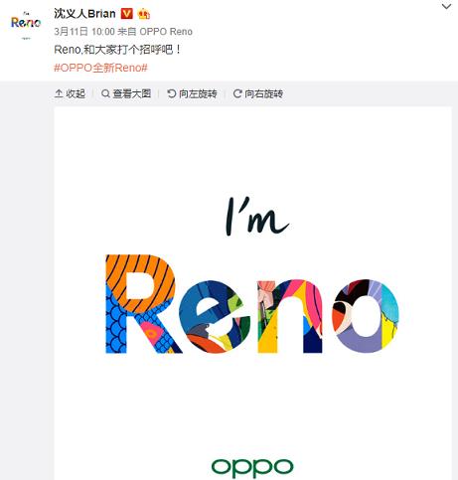
Task: Click the Reno profile avatar
Action: pos(26,25)
